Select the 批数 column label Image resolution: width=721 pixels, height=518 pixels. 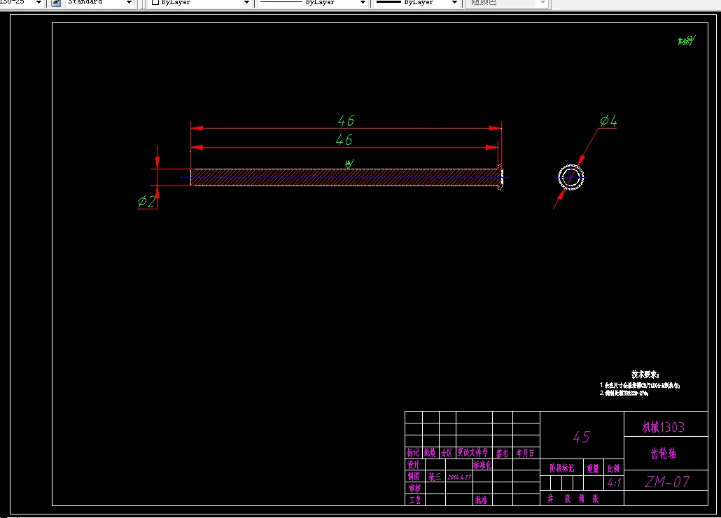(x=430, y=453)
